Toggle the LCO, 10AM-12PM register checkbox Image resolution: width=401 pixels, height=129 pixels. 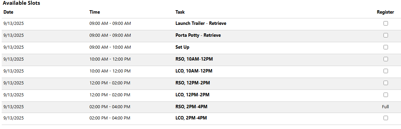click(385, 71)
